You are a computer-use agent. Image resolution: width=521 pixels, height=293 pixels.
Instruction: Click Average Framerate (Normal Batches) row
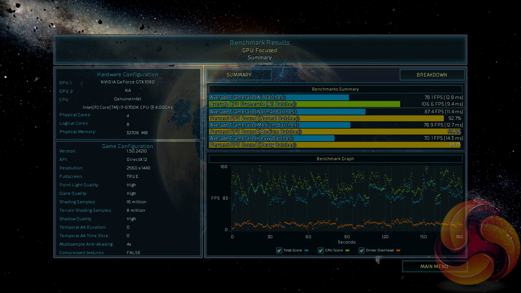coord(287,112)
